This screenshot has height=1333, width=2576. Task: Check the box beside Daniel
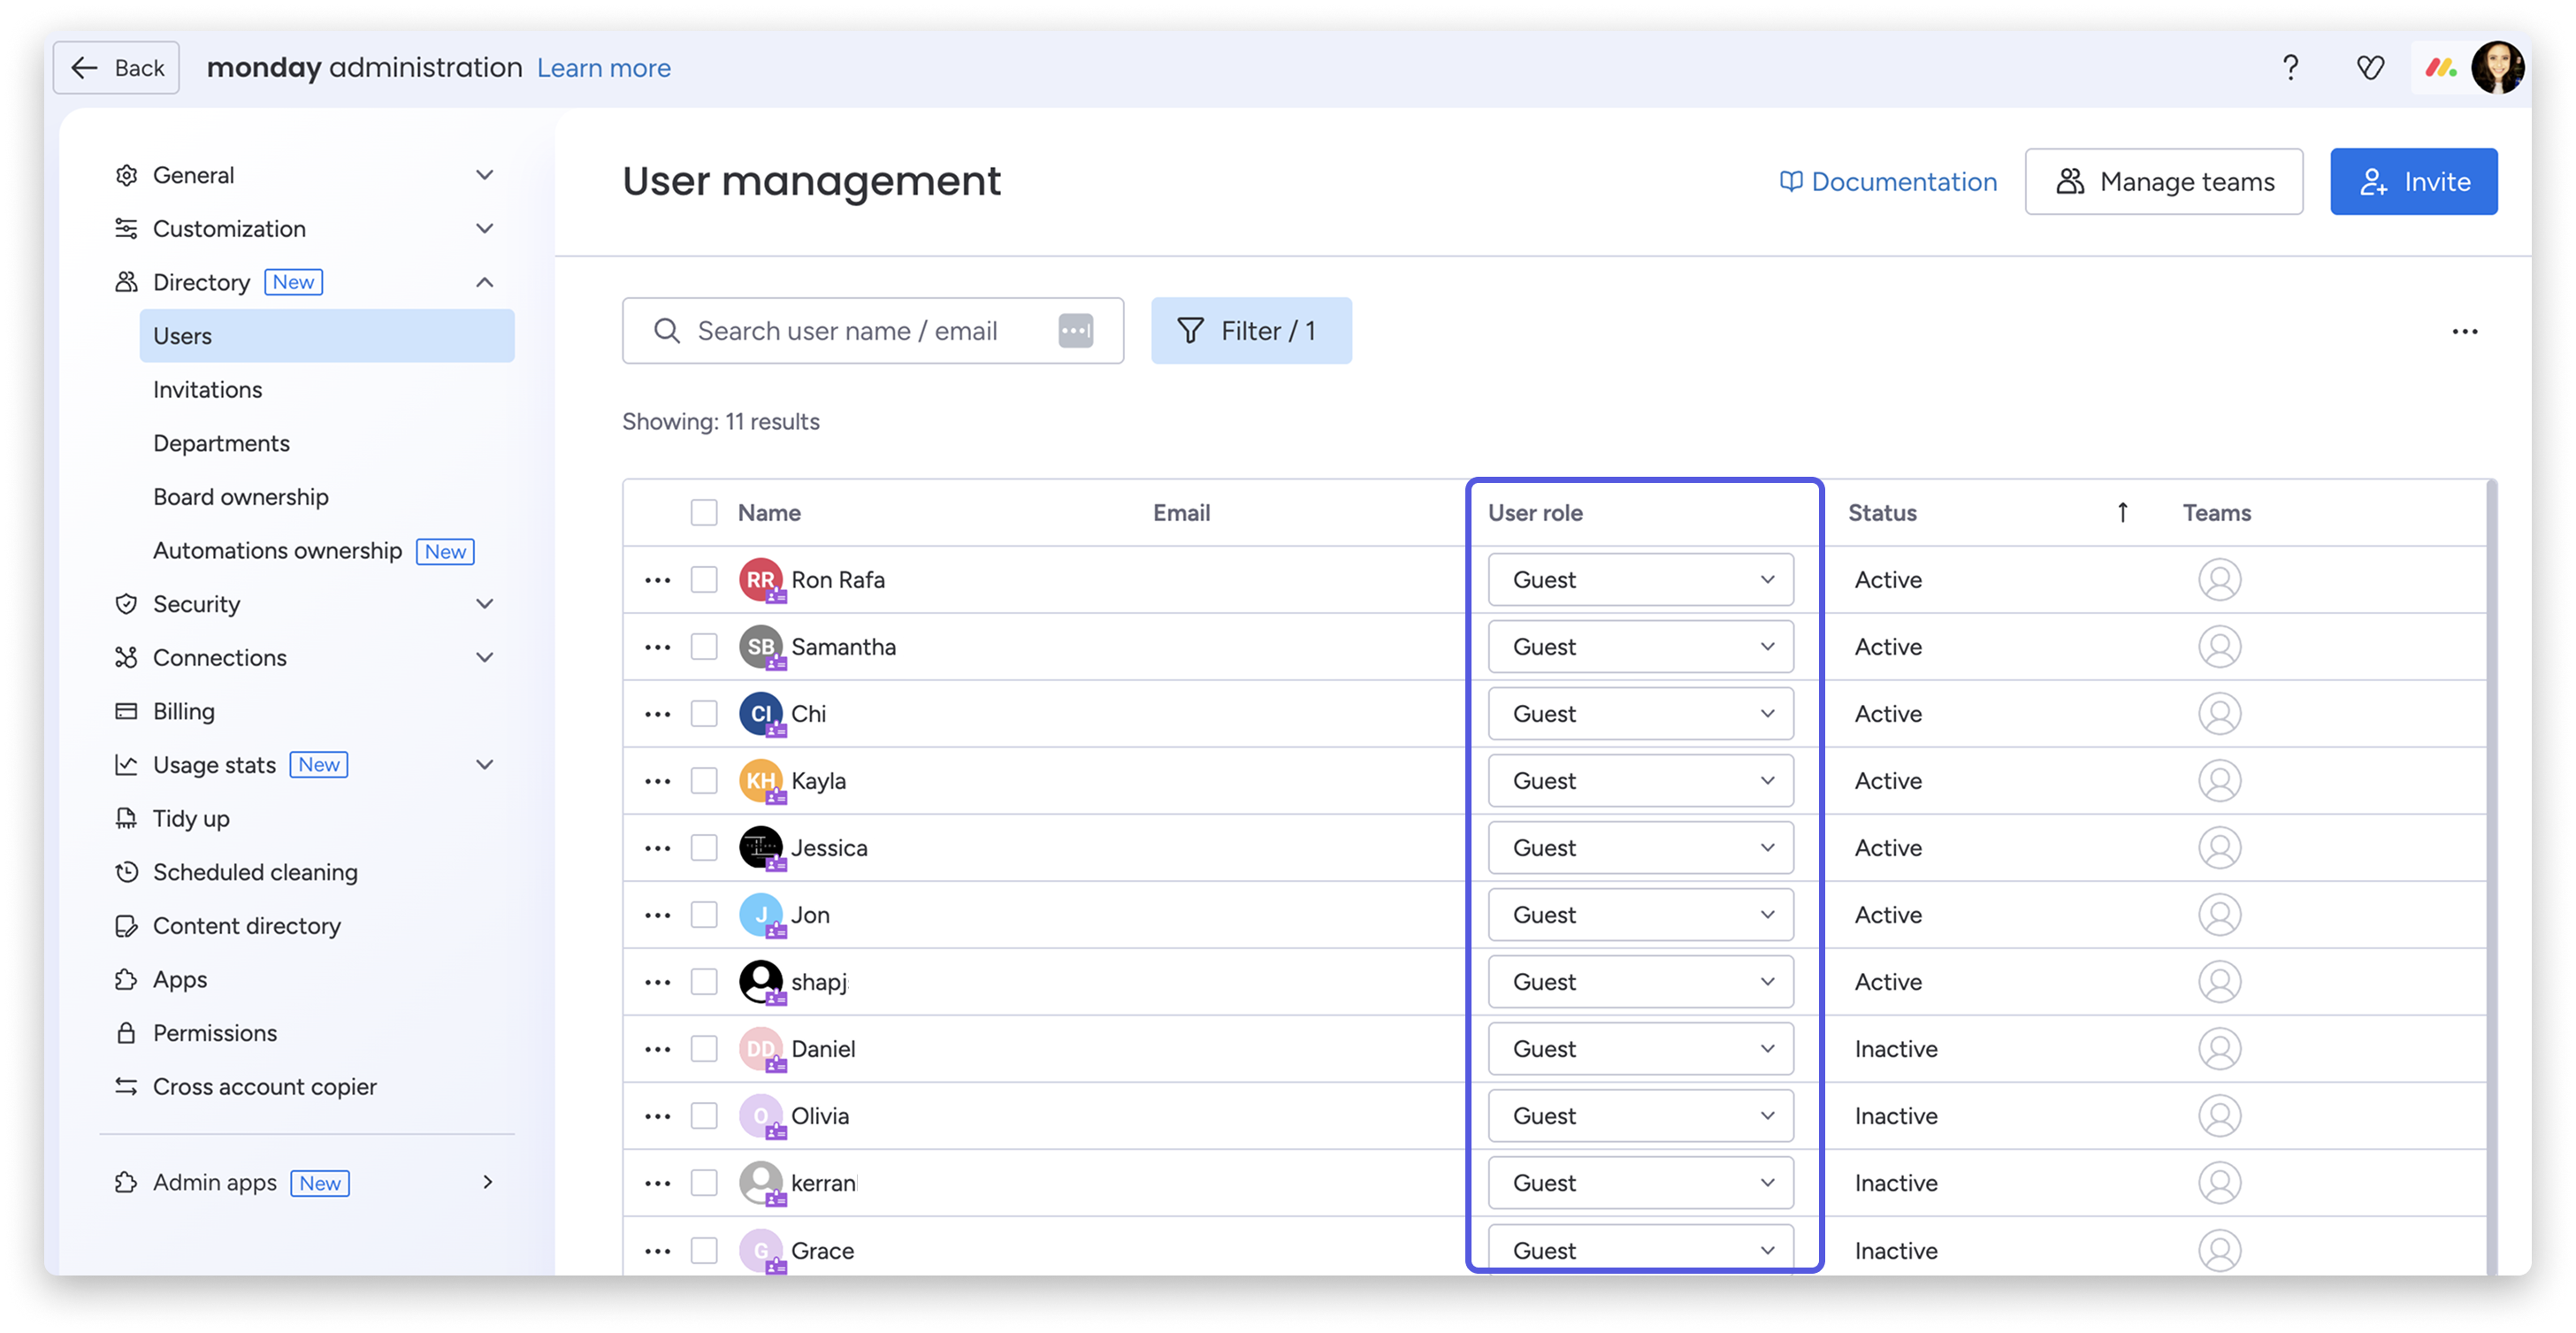(704, 1049)
